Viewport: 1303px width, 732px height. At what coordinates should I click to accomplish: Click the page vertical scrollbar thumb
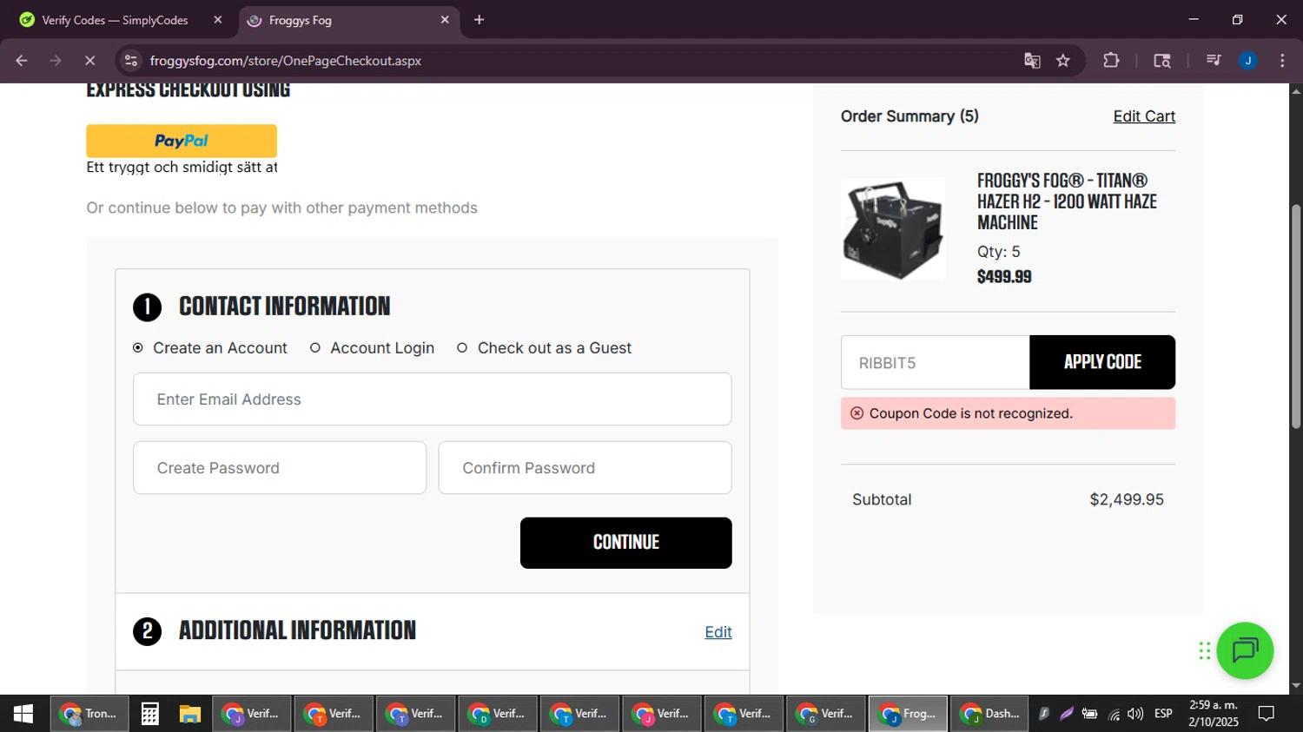click(x=1296, y=317)
